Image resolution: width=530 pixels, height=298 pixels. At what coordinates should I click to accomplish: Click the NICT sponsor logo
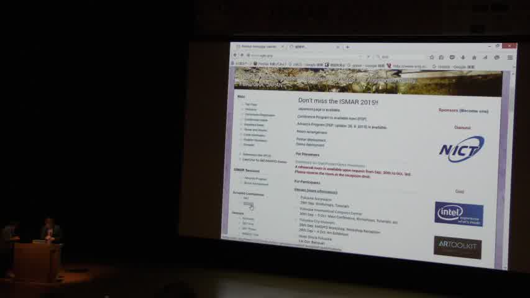point(462,149)
